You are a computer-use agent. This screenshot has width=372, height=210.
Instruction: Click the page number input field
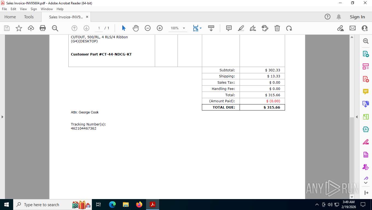coord(99,28)
